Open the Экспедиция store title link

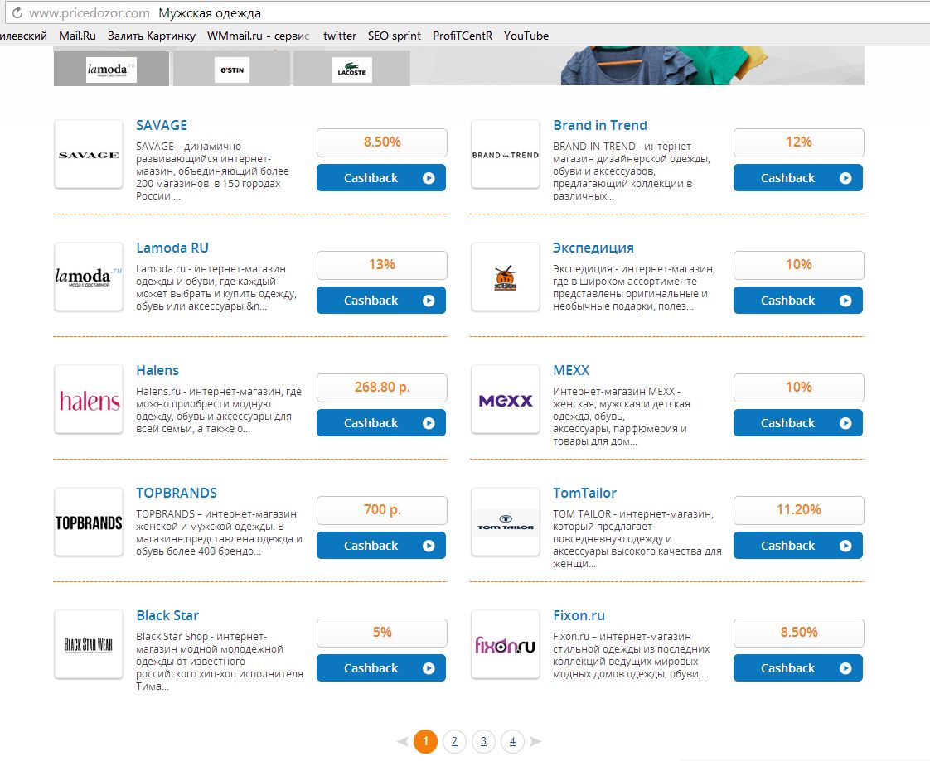point(593,248)
